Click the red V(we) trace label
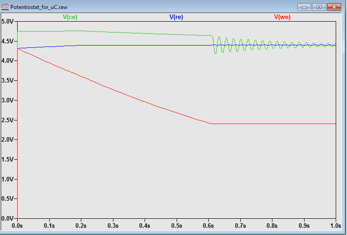The image size is (347, 235). click(x=282, y=17)
